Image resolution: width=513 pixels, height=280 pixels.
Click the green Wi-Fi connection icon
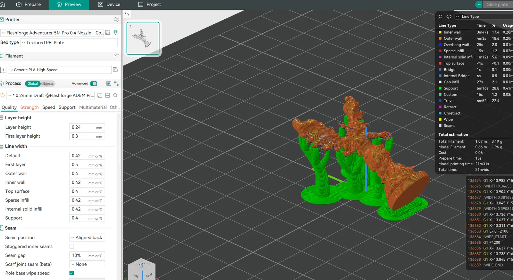point(115,33)
